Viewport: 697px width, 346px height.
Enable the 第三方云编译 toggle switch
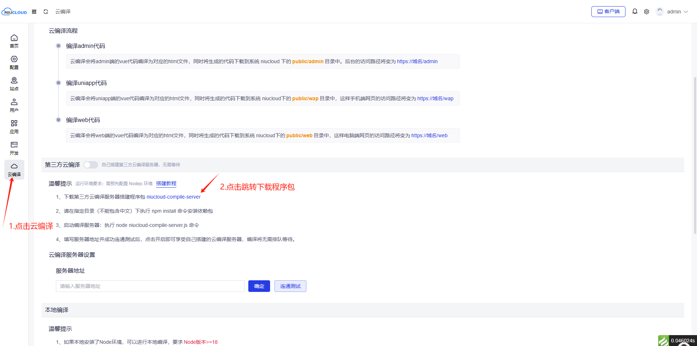[91, 165]
